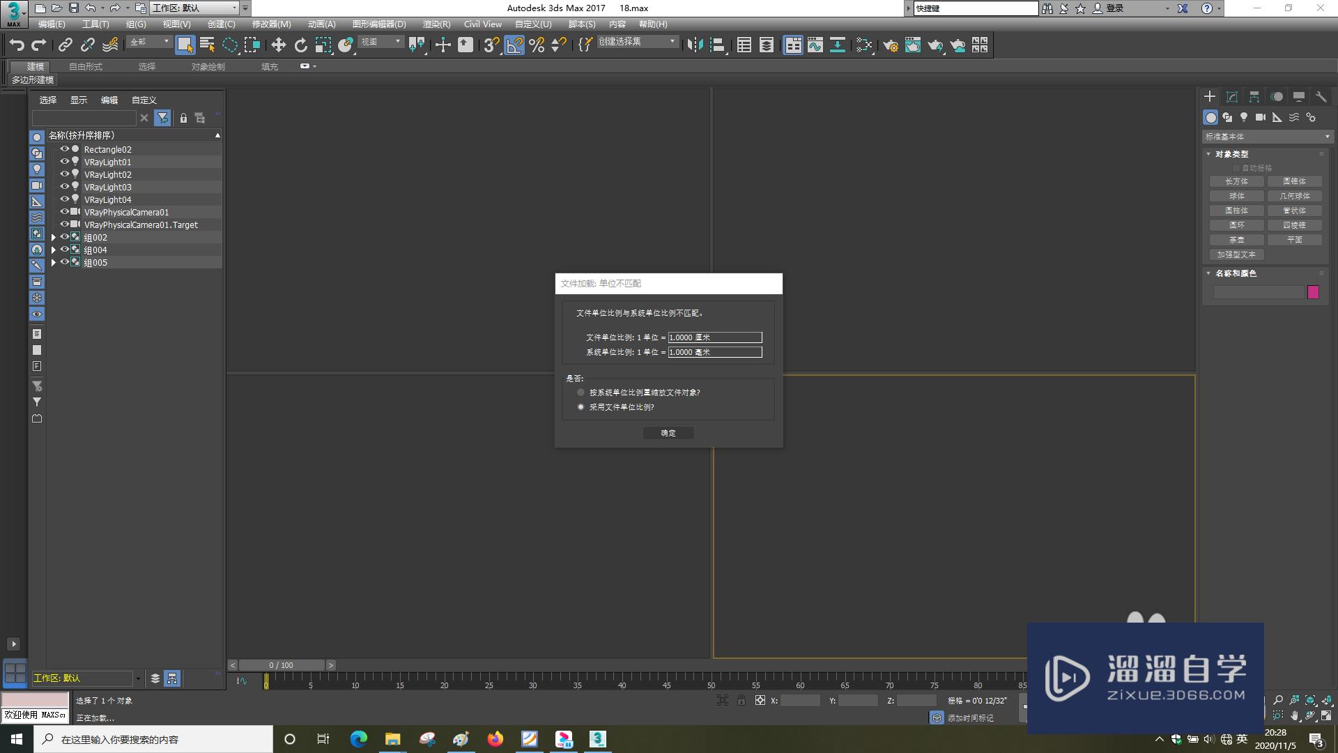Image resolution: width=1338 pixels, height=753 pixels.
Task: Open the 修改器(M) menu
Action: (x=271, y=24)
